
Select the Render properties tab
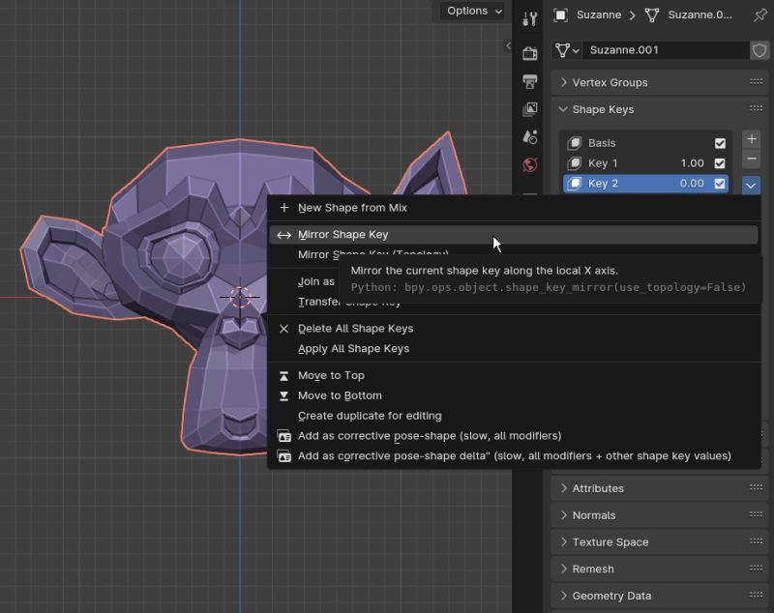pos(529,53)
